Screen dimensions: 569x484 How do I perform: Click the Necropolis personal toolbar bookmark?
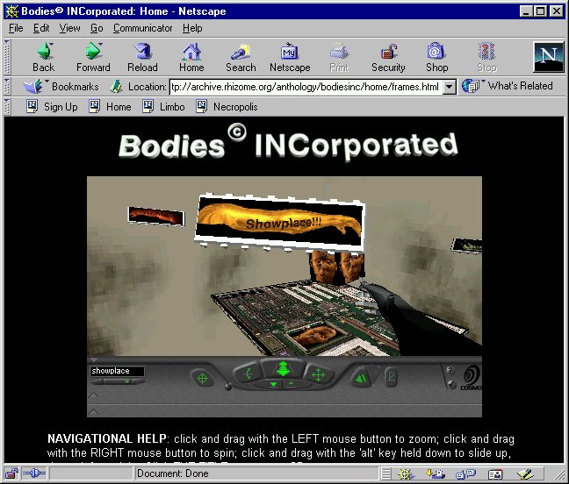(227, 106)
